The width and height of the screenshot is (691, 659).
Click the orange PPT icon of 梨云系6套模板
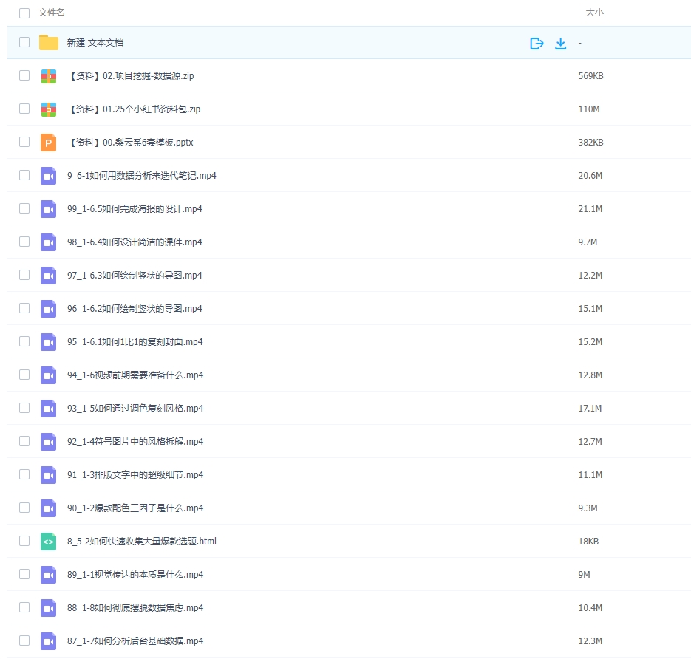point(49,142)
